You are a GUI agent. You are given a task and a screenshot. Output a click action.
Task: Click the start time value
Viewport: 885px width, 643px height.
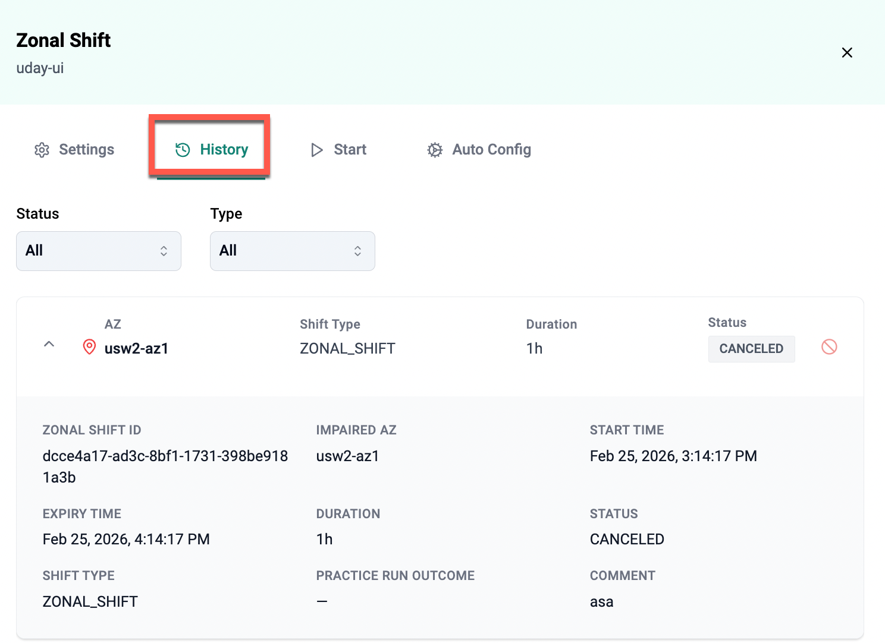(673, 456)
